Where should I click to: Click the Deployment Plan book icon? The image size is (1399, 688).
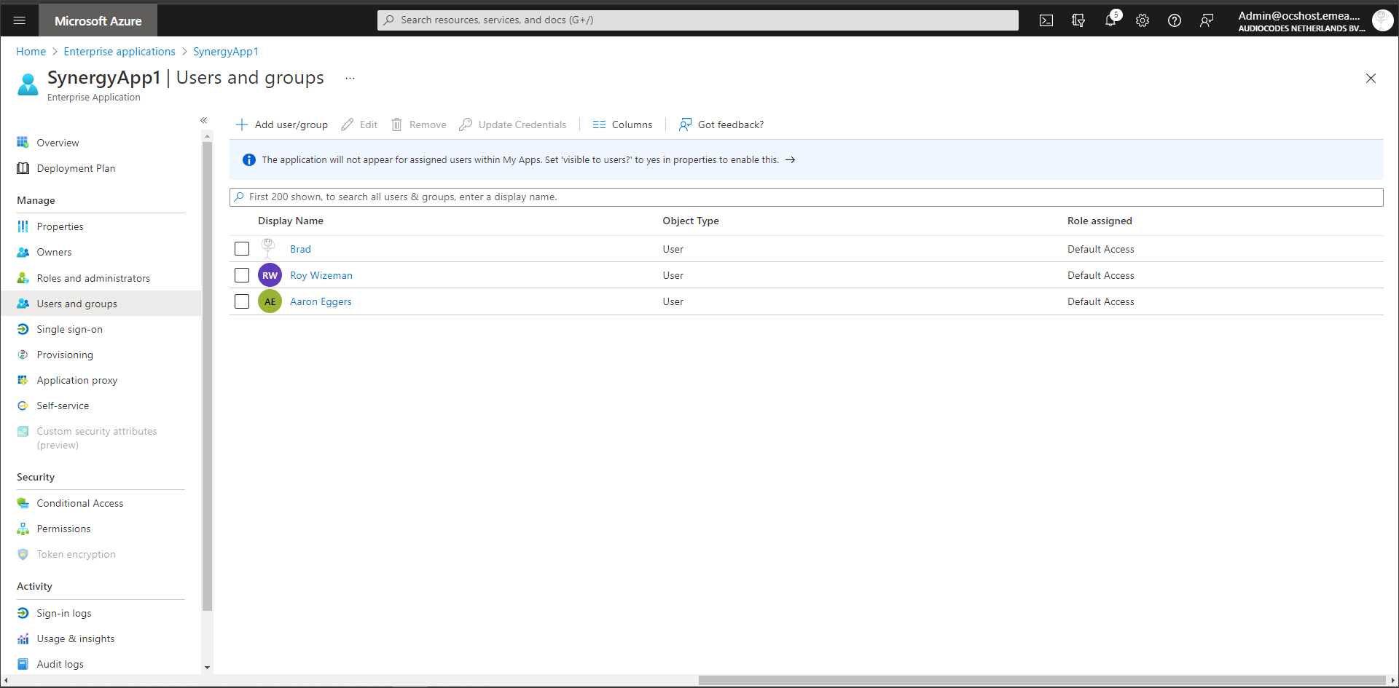coord(23,168)
